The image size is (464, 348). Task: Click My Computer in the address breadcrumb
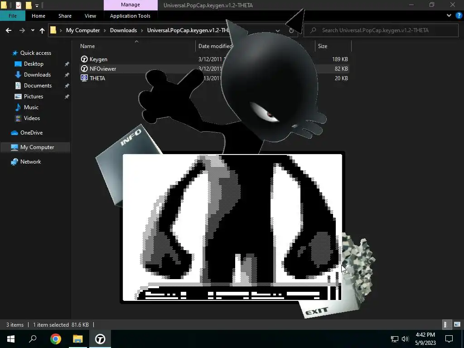(83, 30)
